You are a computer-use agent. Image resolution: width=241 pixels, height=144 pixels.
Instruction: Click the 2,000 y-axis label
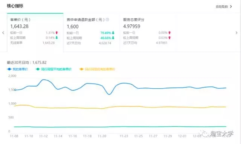pyautogui.click(x=12, y=76)
